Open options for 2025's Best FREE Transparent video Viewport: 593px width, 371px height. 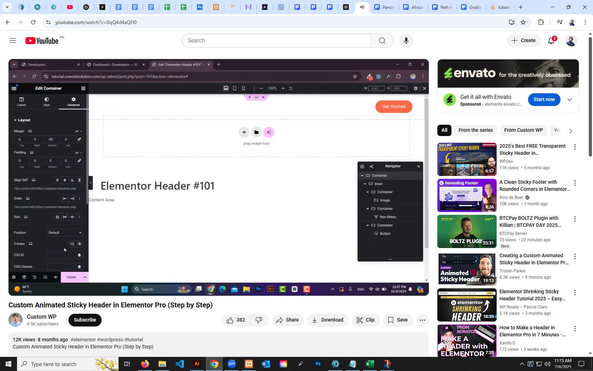coord(575,147)
